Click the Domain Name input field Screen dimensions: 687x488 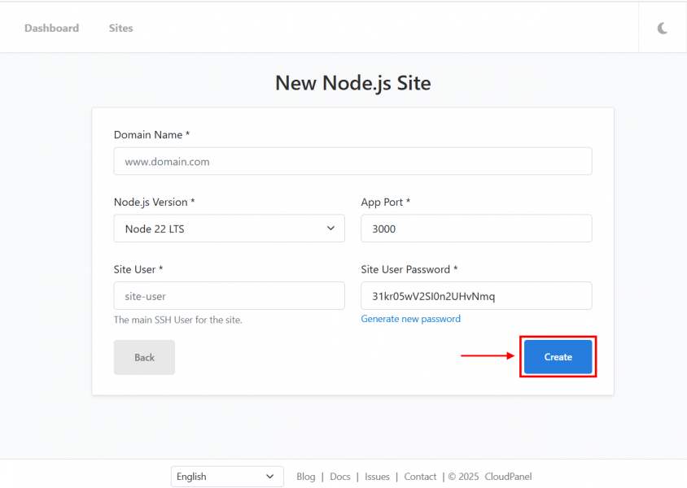[x=352, y=162]
